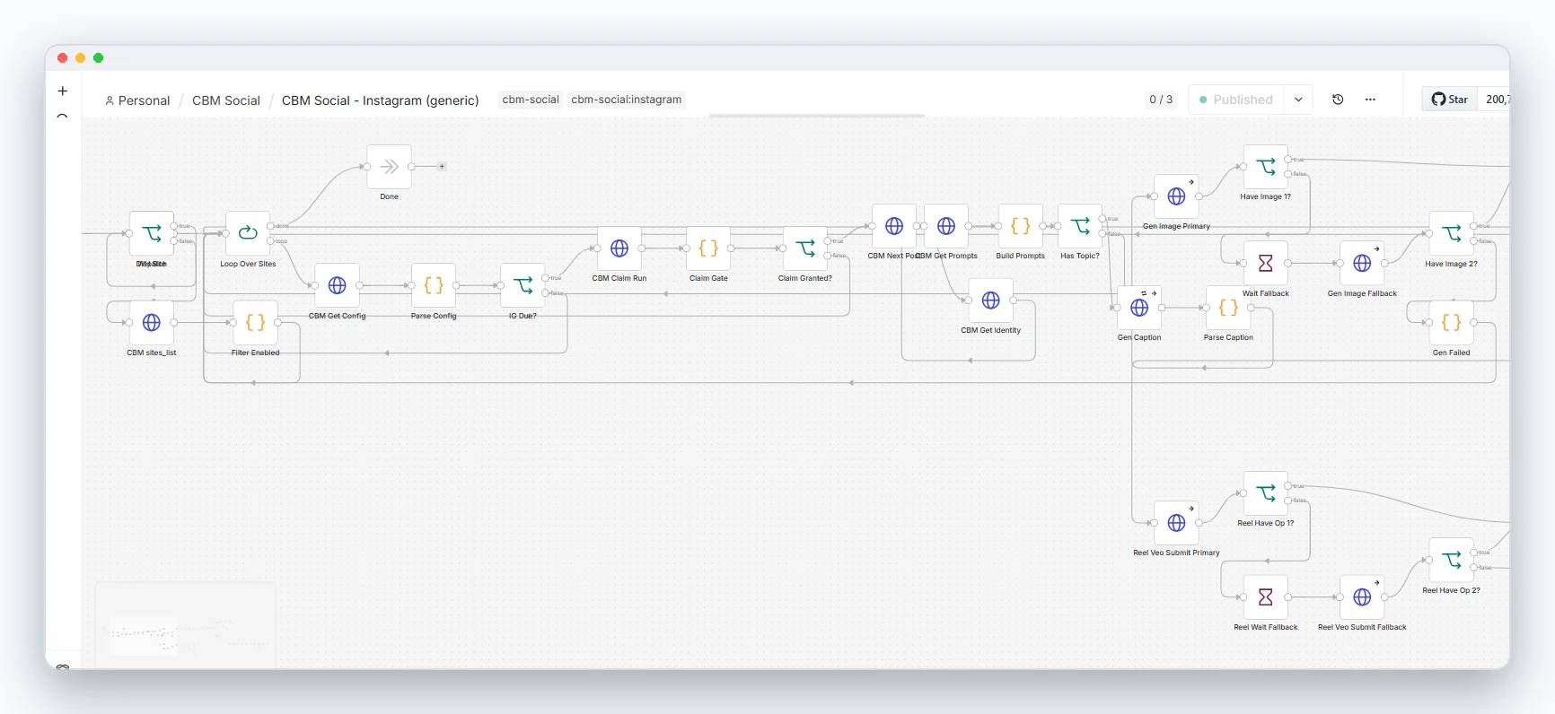The image size is (1555, 714).
Task: Click the cbm-social:instagram tag
Action: coord(627,100)
